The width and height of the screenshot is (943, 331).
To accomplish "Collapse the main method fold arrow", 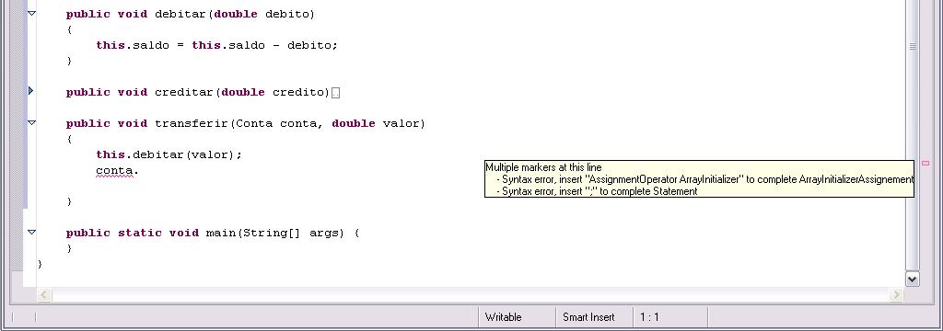I will tap(31, 232).
